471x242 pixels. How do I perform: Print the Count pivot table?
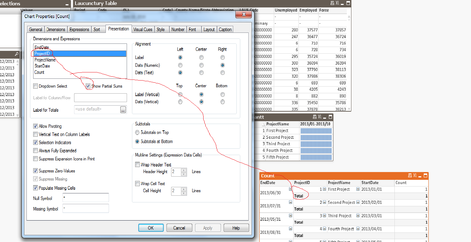[x=410, y=176]
